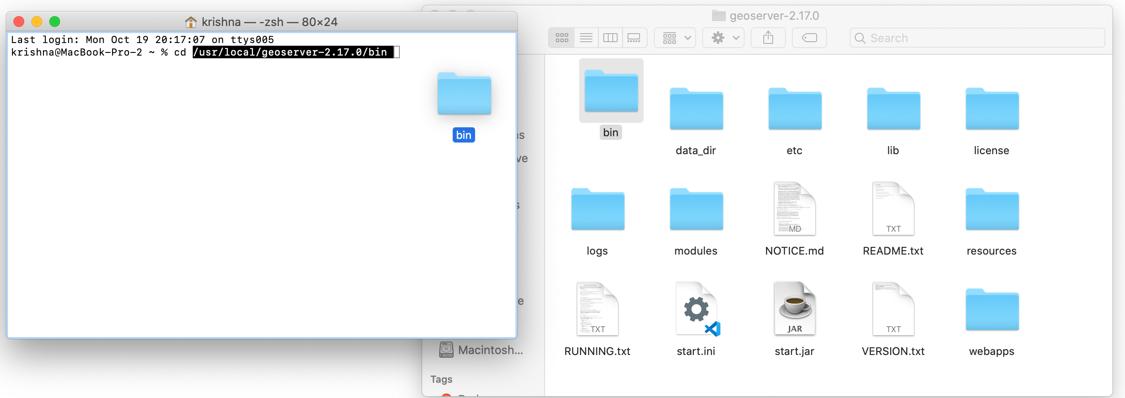This screenshot has height=398, width=1125.
Task: Click the home icon in Terminal title bar
Action: (190, 22)
